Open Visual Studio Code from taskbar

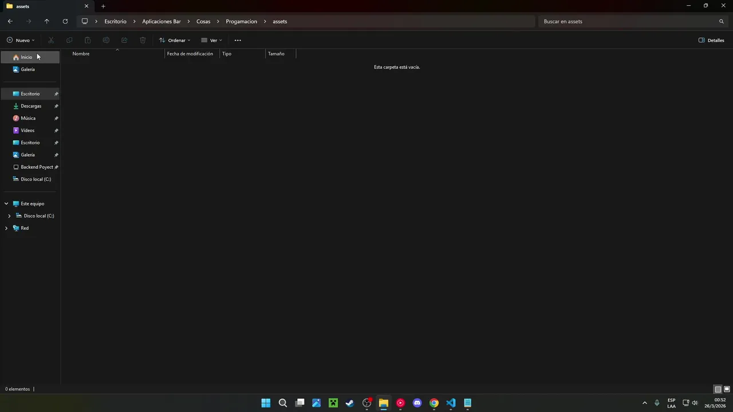point(451,403)
